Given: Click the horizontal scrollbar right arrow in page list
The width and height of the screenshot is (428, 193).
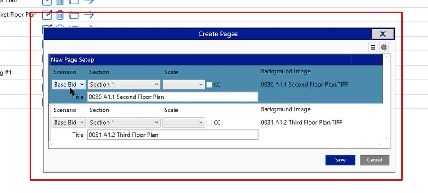Looking at the screenshot, I should coord(380,145).
